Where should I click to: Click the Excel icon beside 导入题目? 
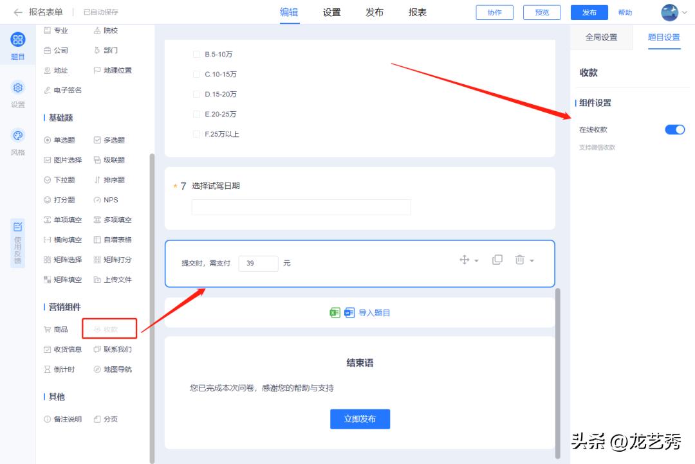[335, 312]
